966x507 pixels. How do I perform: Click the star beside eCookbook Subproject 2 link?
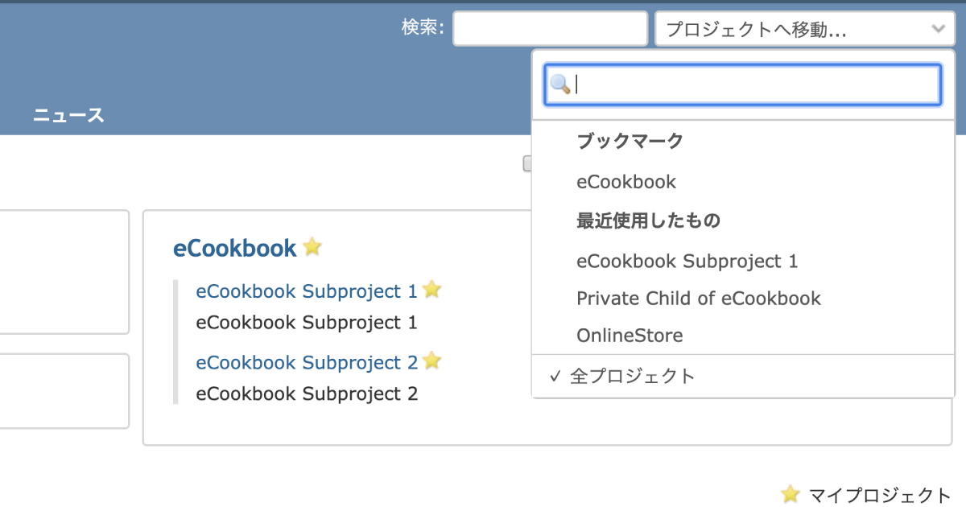[432, 361]
